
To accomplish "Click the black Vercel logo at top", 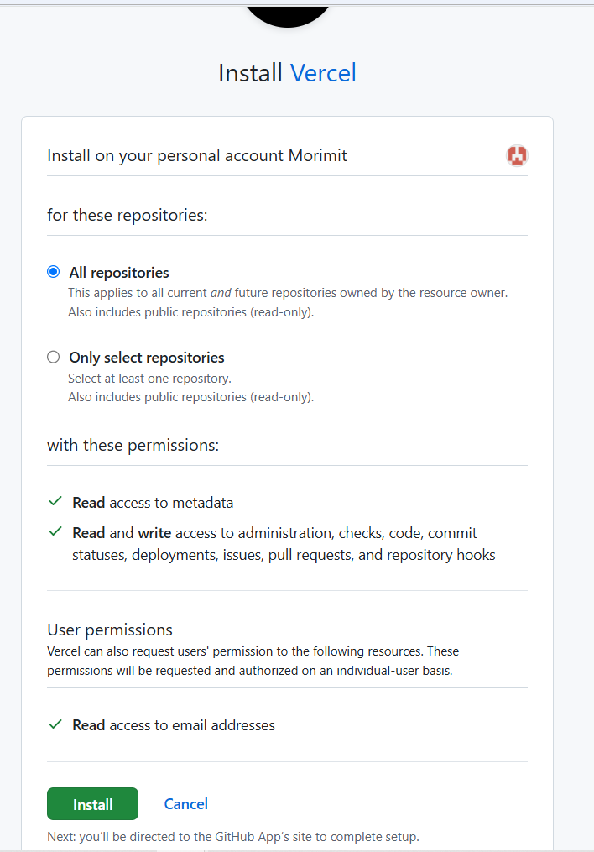I will click(287, 13).
